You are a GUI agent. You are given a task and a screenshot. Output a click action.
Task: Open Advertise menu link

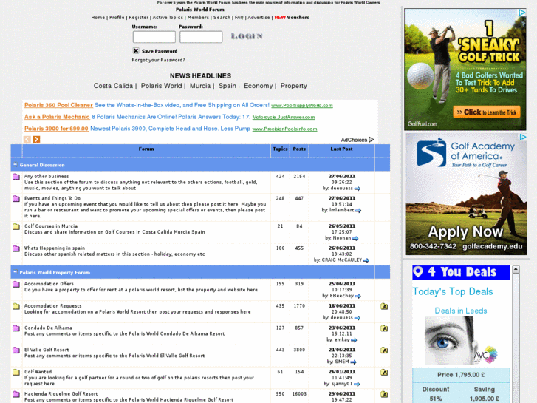click(259, 18)
